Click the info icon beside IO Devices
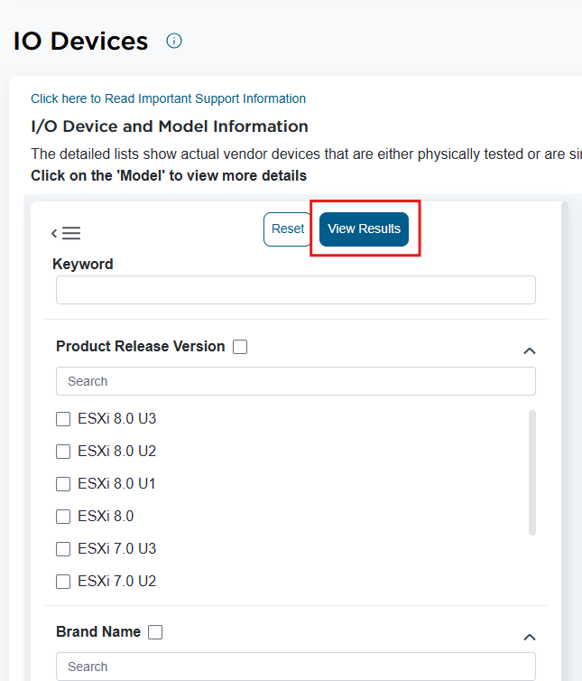 point(174,41)
